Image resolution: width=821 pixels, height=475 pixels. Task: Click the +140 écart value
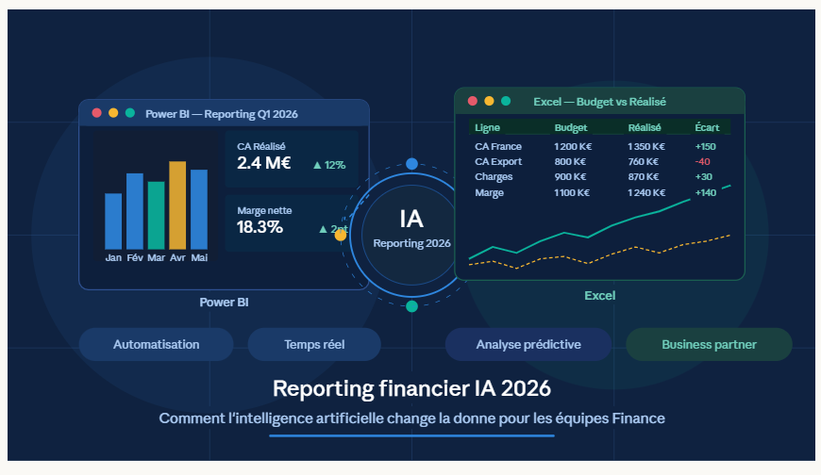(x=705, y=192)
